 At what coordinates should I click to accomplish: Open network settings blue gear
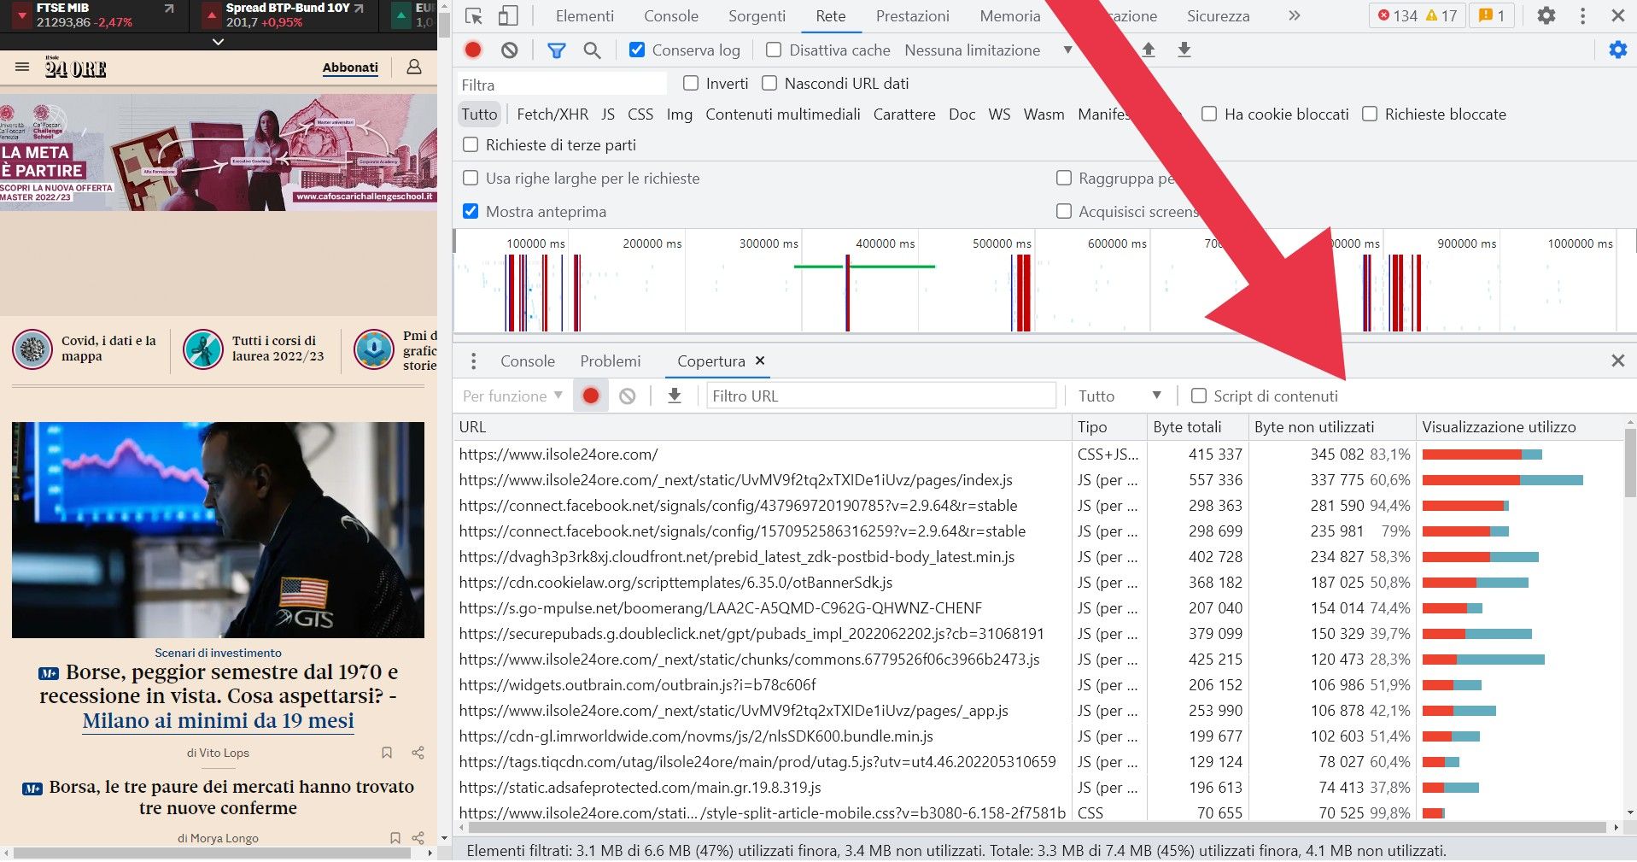[x=1617, y=50]
